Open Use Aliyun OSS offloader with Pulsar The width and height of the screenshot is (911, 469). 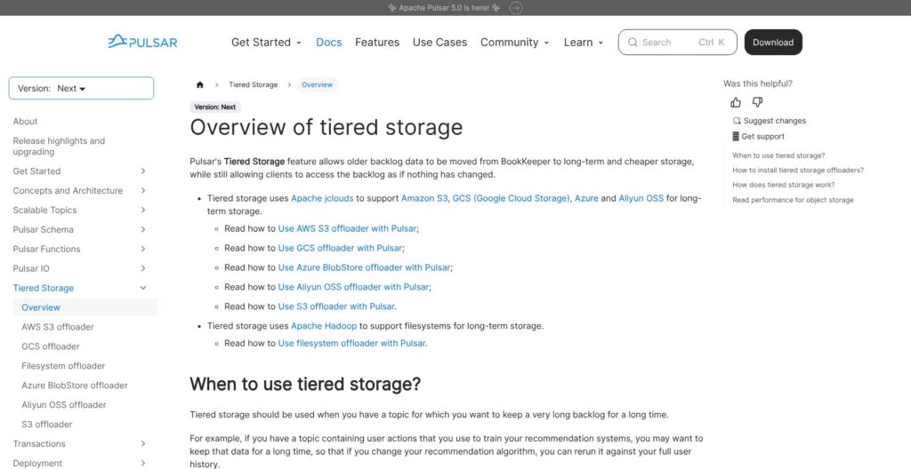point(353,287)
